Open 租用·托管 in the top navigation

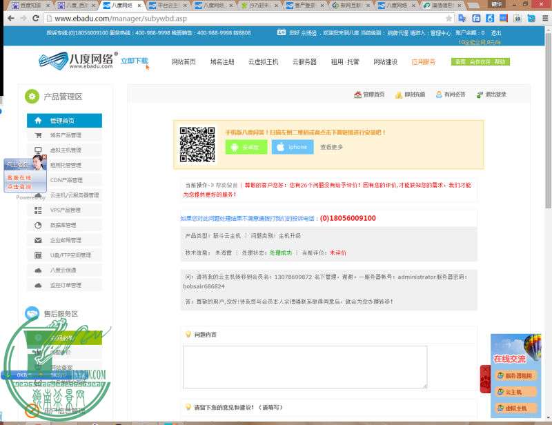pos(345,62)
